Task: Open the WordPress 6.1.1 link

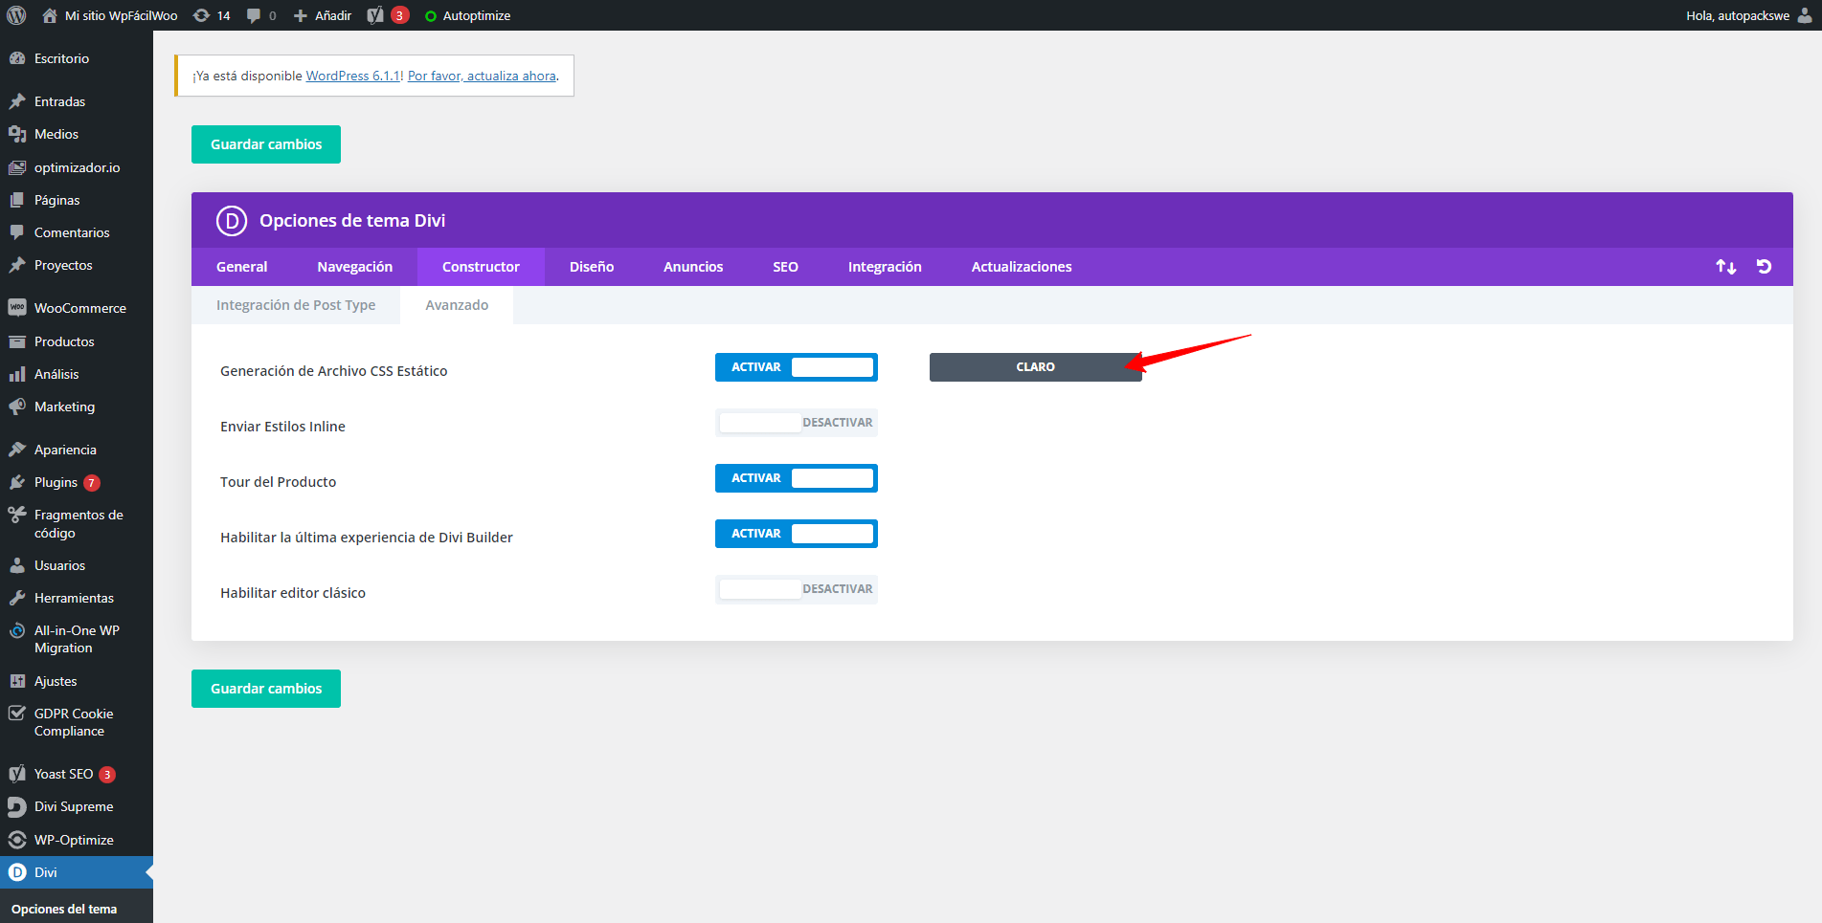Action: (x=353, y=76)
